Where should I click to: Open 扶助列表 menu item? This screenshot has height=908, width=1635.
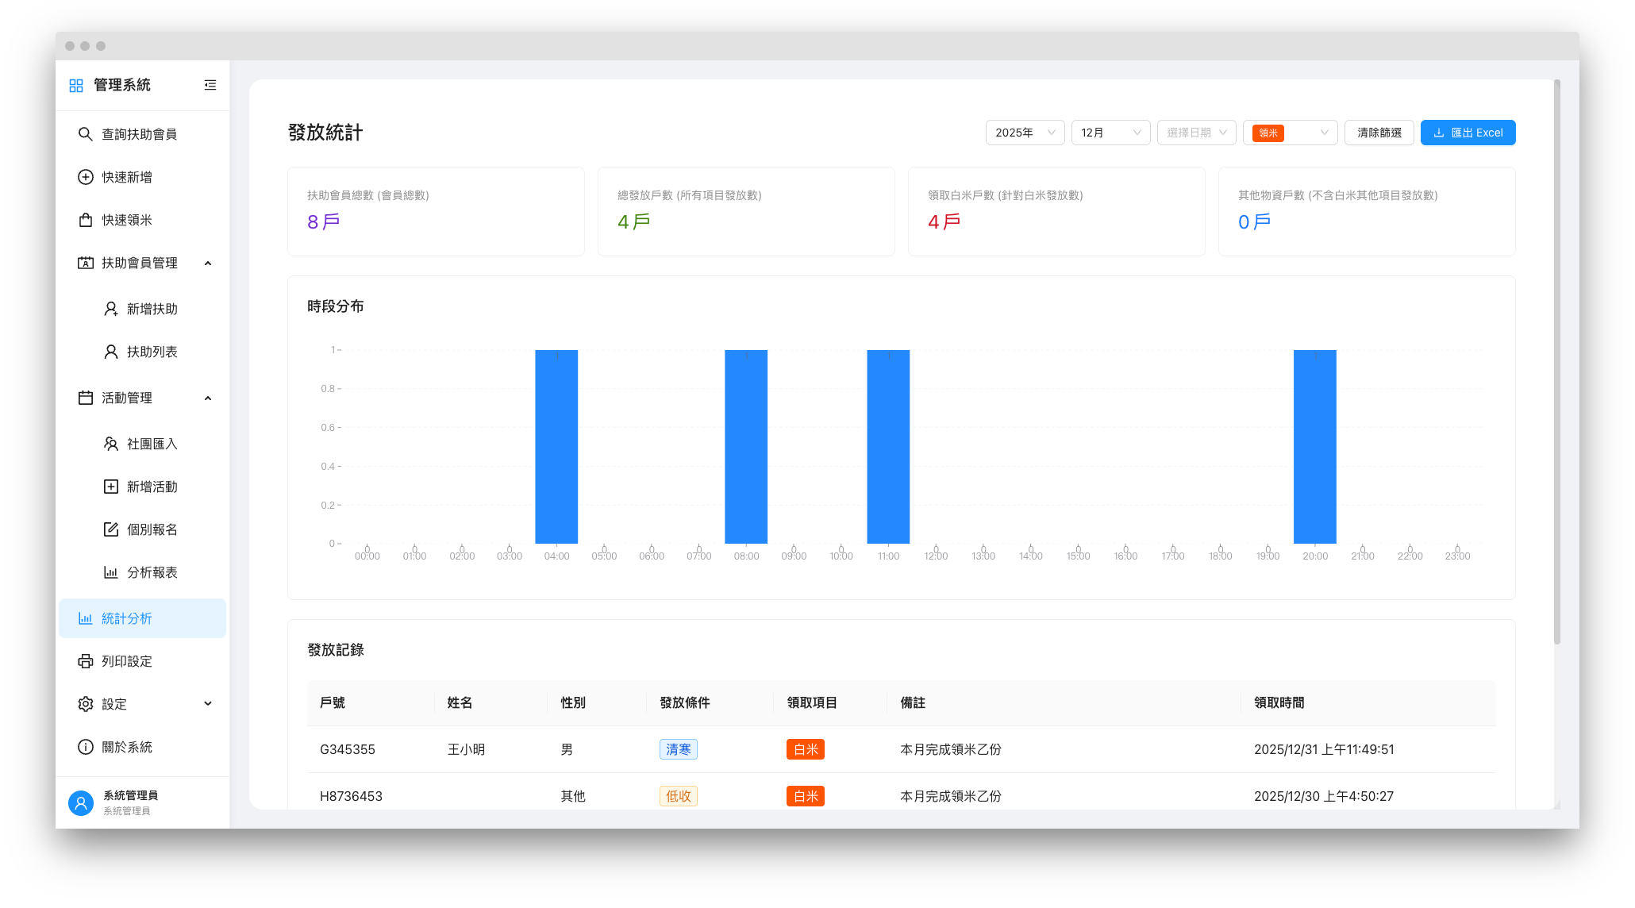tap(152, 352)
